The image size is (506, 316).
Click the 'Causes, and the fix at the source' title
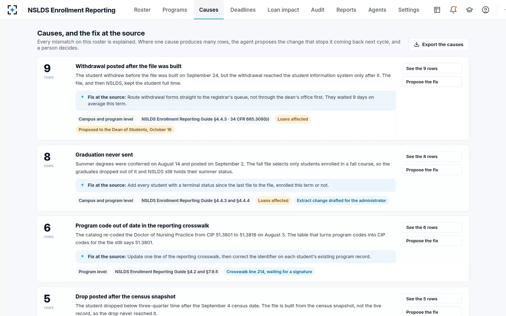[91, 33]
